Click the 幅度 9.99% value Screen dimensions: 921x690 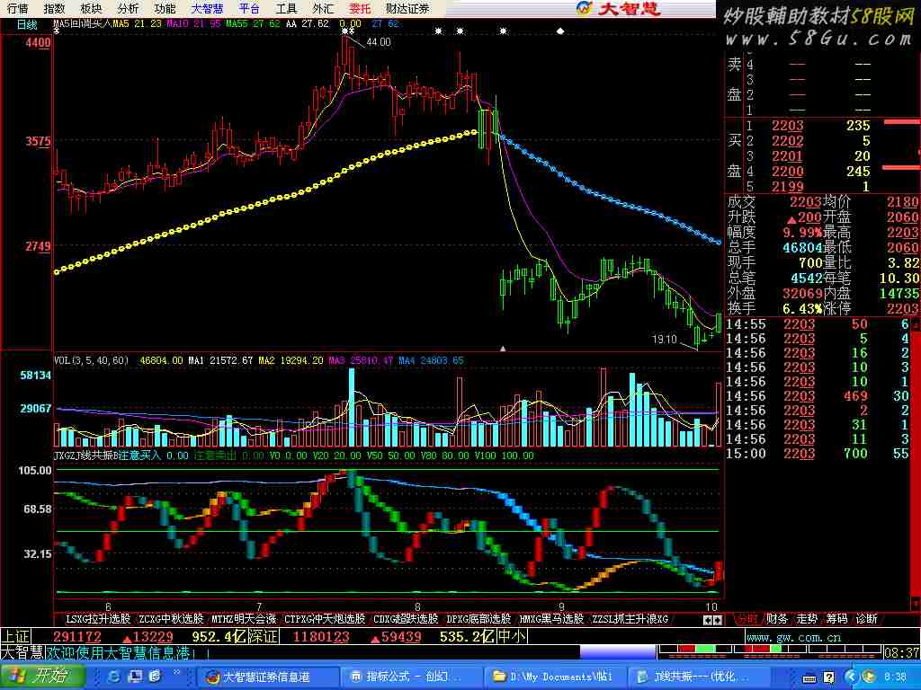click(801, 233)
